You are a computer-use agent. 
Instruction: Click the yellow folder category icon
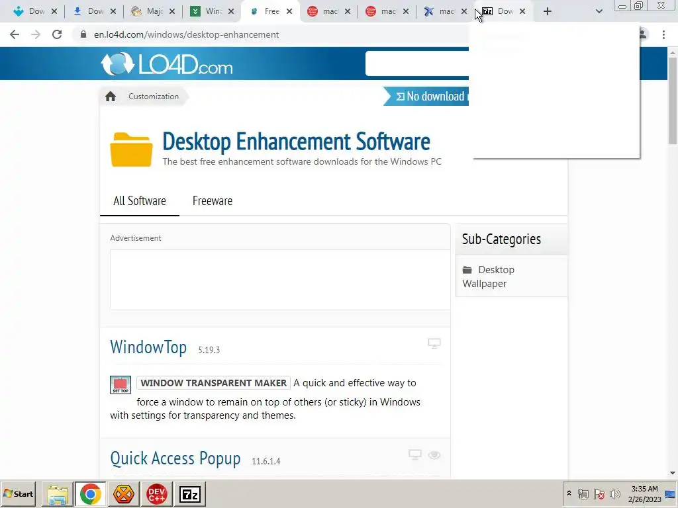coord(132,149)
